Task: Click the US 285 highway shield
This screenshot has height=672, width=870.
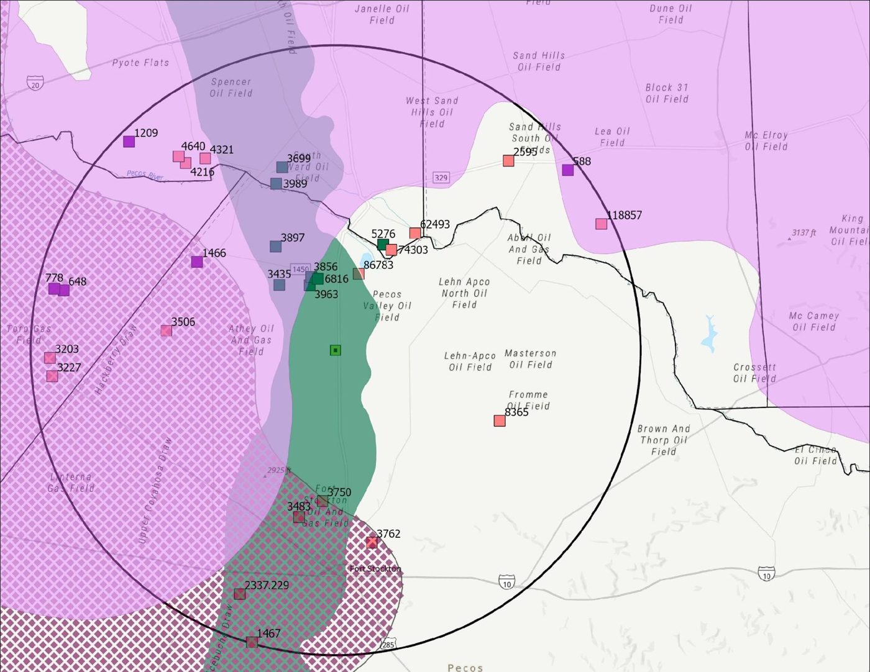Action: [x=388, y=643]
